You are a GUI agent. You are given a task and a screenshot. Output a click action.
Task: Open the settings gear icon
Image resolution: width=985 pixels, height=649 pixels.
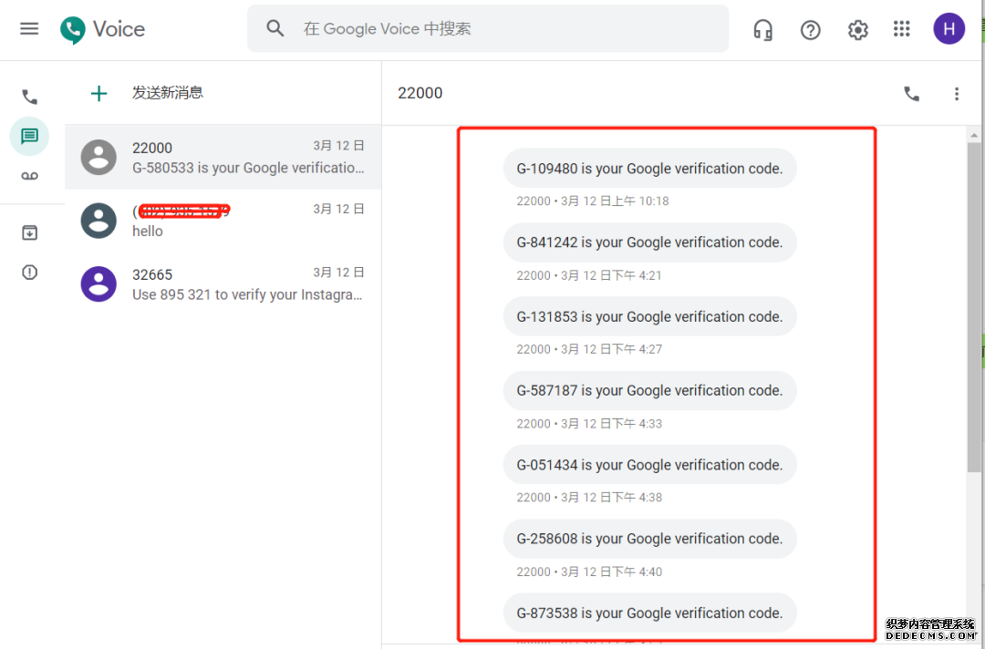pyautogui.click(x=857, y=29)
